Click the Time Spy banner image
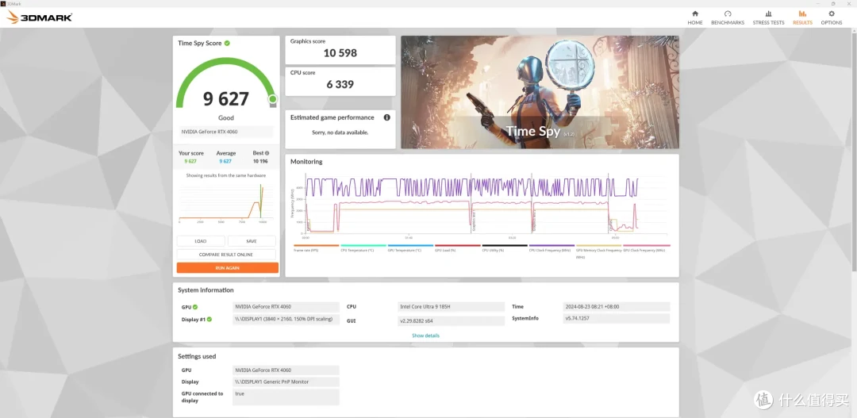Viewport: 857px width, 418px height. [x=540, y=92]
